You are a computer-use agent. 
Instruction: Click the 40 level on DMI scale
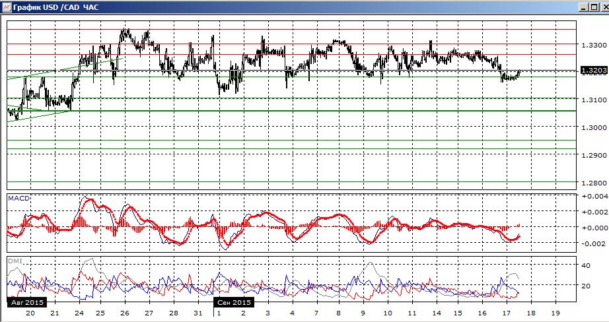click(586, 265)
